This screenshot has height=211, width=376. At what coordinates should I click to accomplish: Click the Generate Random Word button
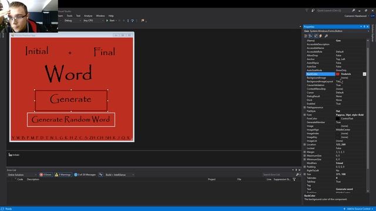coord(71,120)
